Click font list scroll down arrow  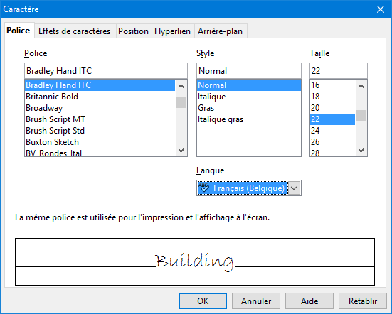[181, 151]
